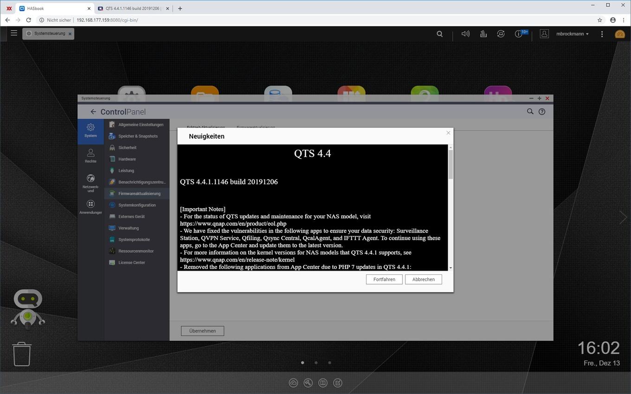Open License Center entry
This screenshot has width=631, height=394.
click(x=137, y=262)
